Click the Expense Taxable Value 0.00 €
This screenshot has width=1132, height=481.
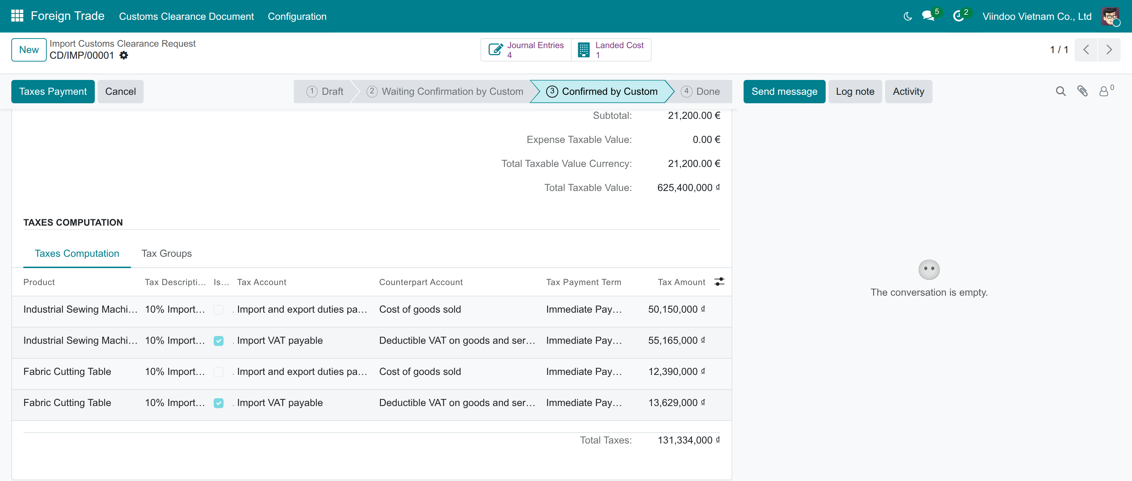point(706,140)
